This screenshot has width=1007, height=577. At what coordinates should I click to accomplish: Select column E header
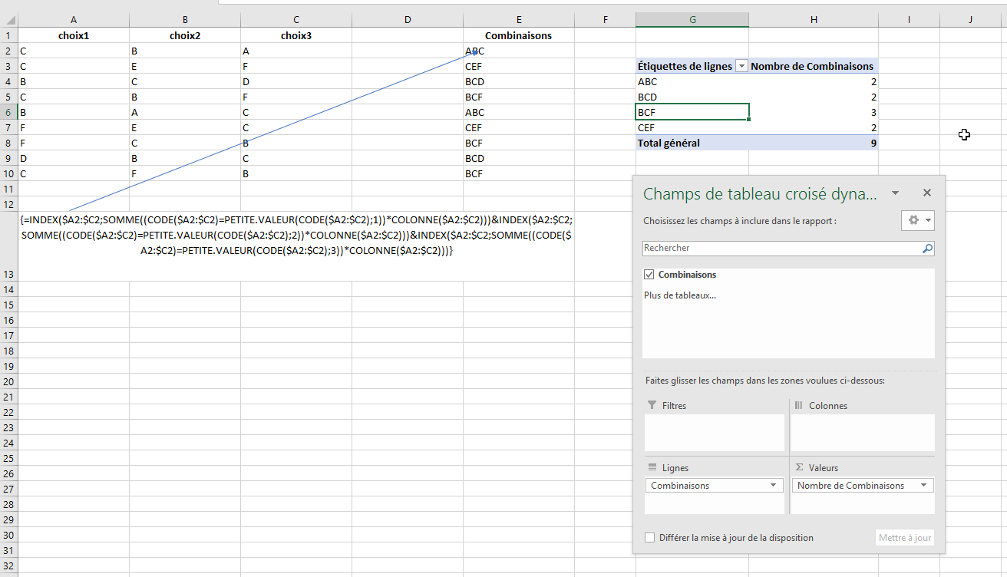(x=519, y=20)
